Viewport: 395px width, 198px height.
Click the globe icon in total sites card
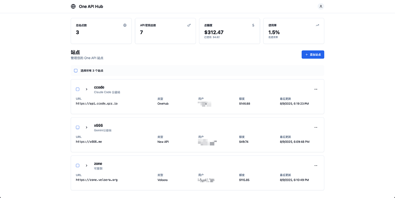coord(125,25)
